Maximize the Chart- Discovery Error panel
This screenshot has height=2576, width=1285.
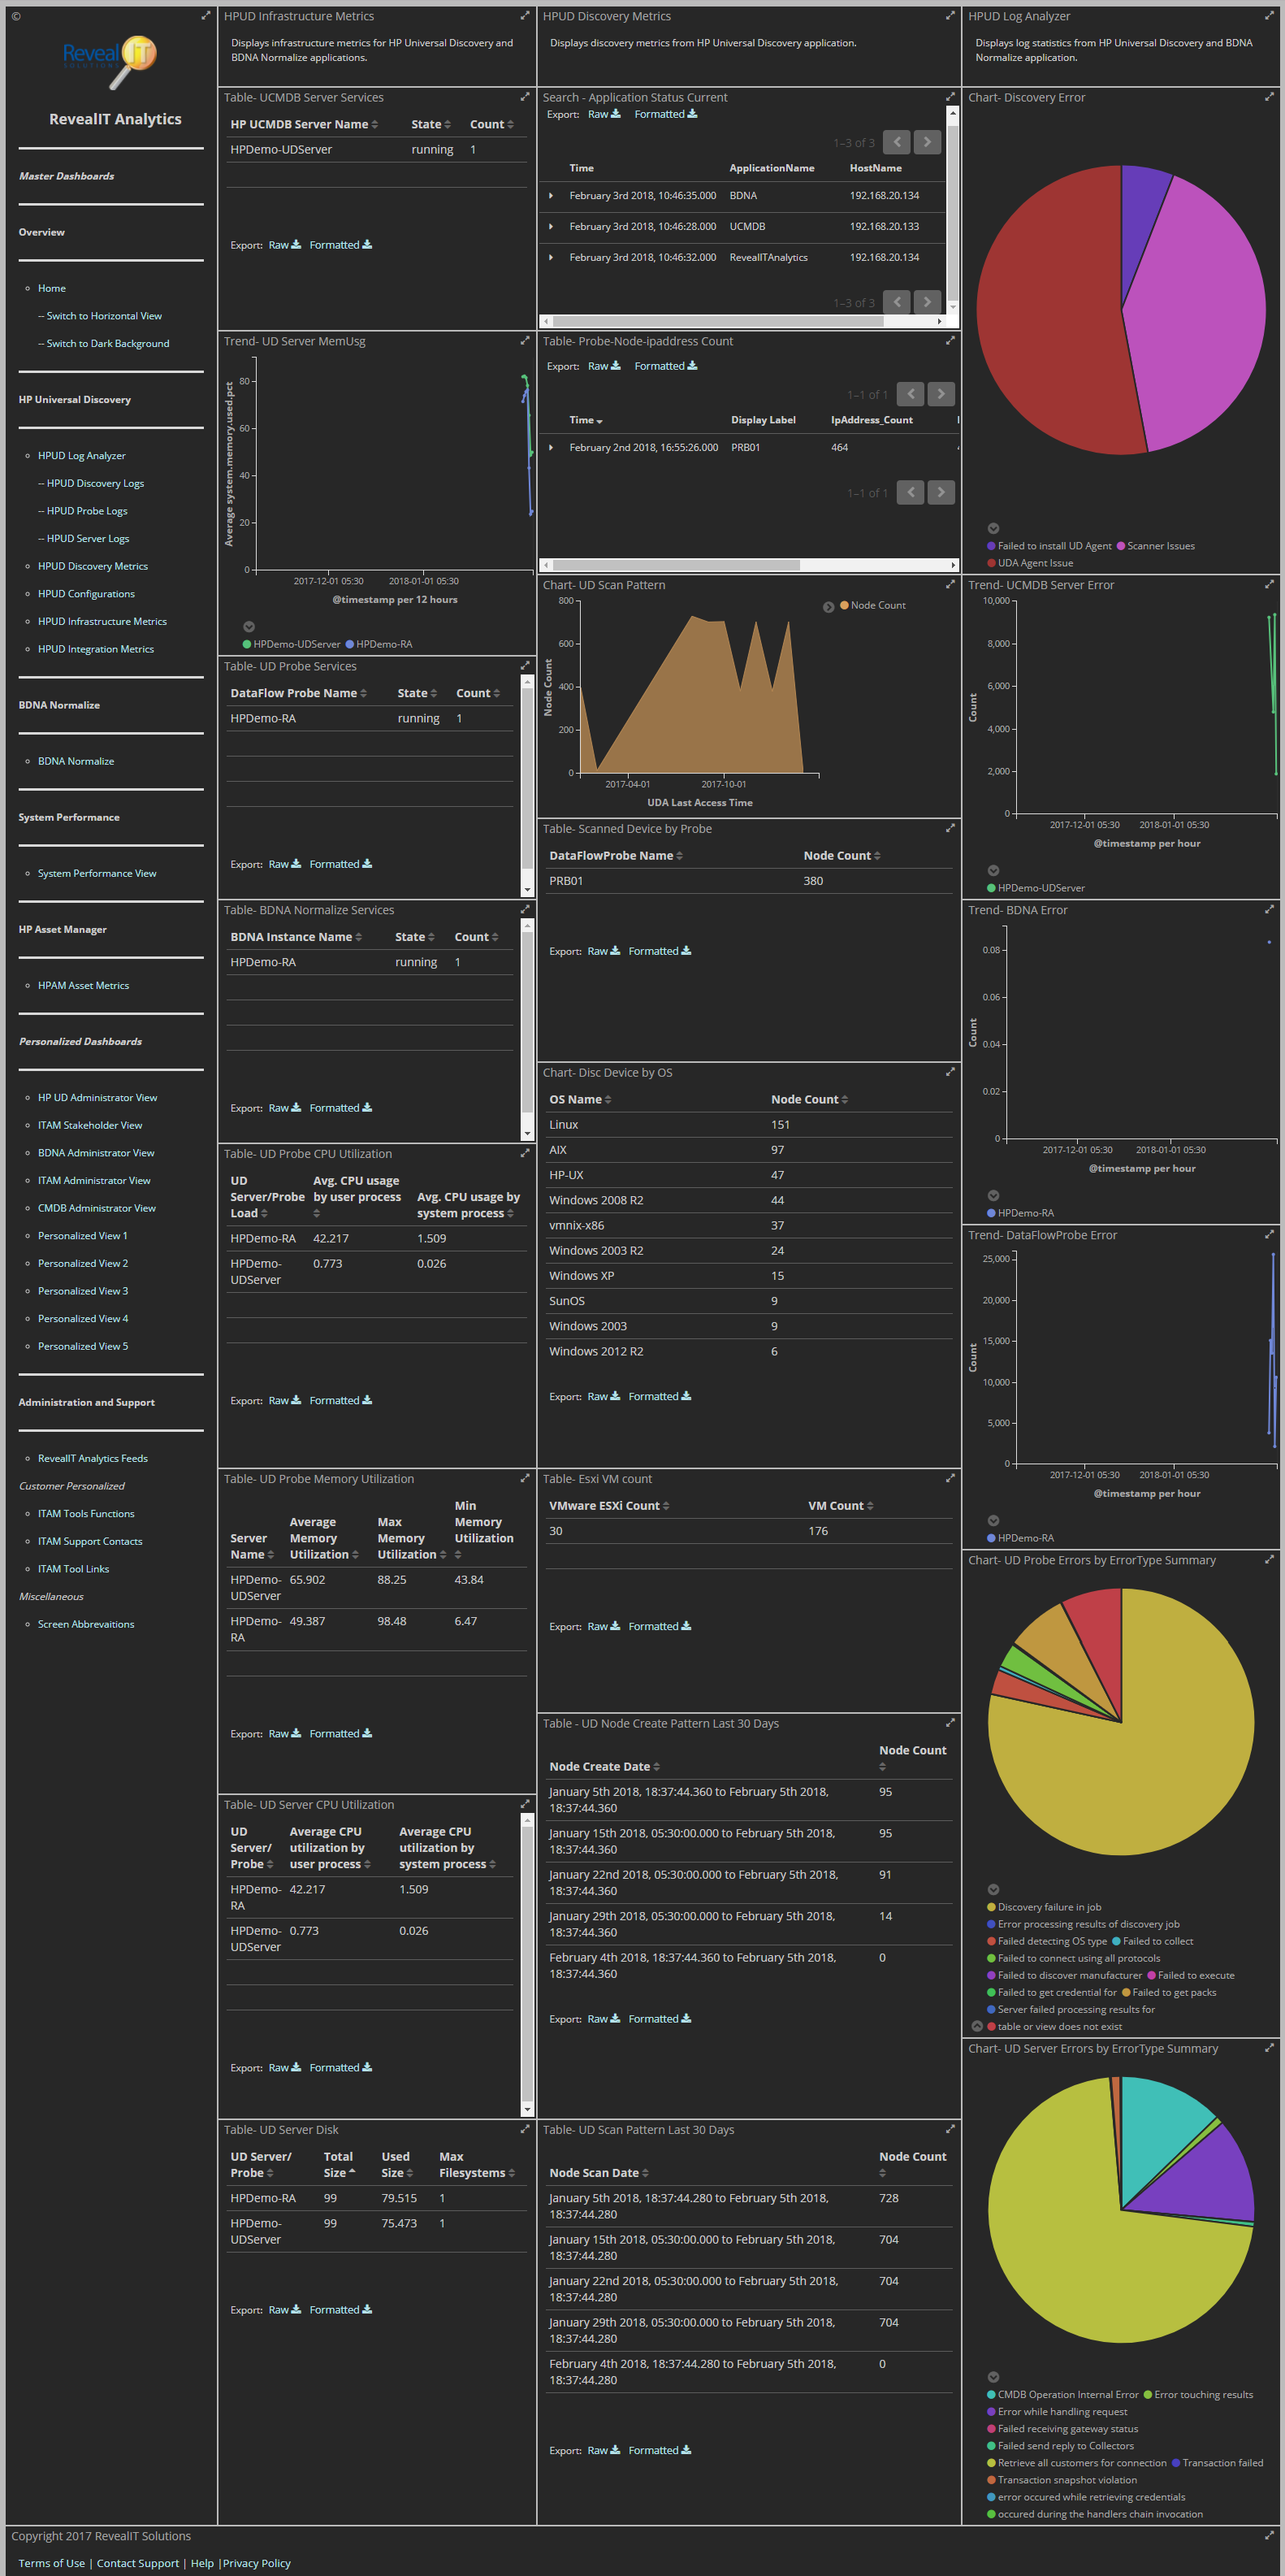[1270, 97]
